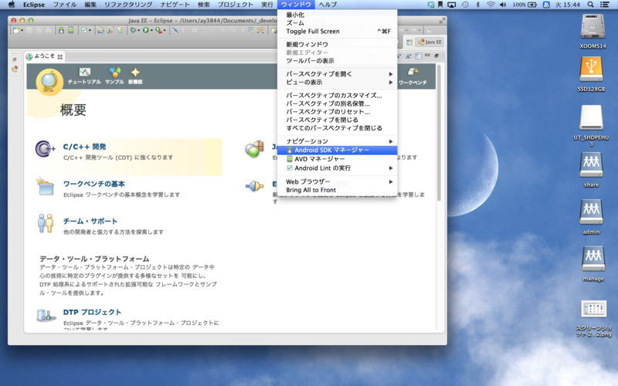Click the Welcome page vertical scrollbar
Viewport: 618px width, 386px height.
click(x=439, y=134)
